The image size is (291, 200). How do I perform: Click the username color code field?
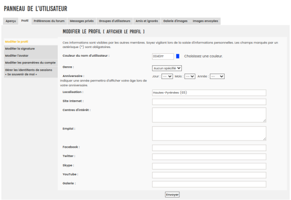pos(162,56)
